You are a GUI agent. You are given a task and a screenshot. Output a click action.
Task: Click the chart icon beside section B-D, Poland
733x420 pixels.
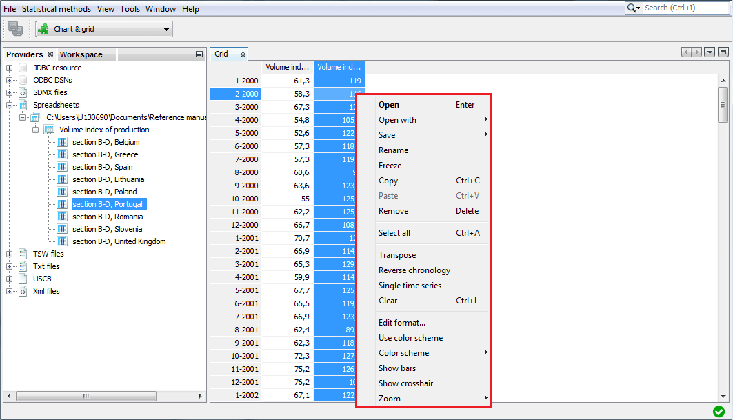63,192
